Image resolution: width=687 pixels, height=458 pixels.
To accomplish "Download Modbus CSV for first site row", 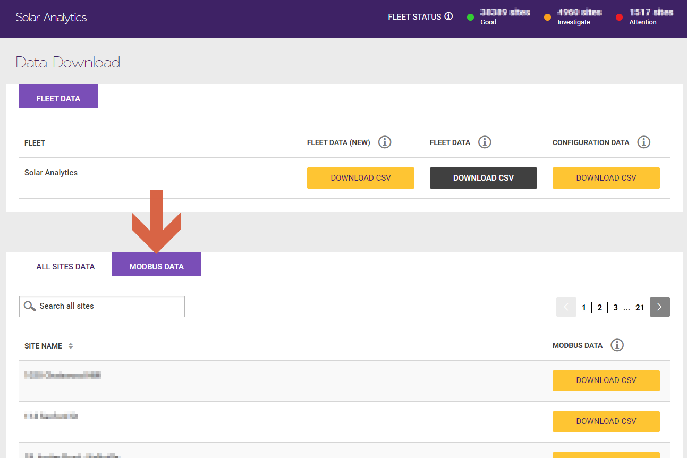I will click(x=606, y=380).
